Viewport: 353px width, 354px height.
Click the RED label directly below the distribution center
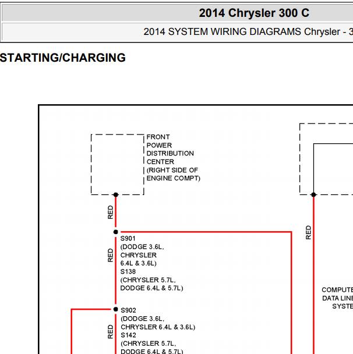(110, 212)
